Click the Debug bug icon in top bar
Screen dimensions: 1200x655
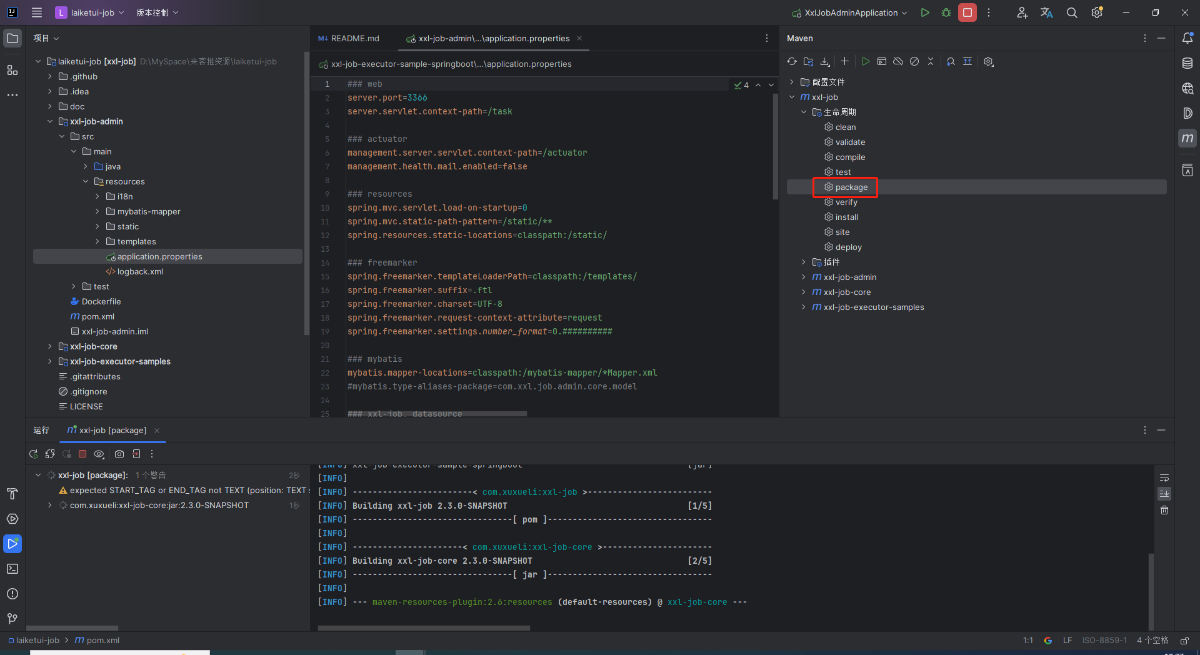coord(946,12)
